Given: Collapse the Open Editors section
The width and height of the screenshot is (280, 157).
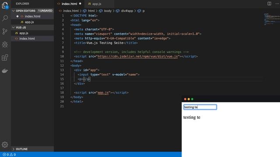Looking at the screenshot, I should pyautogui.click(x=13, y=11).
